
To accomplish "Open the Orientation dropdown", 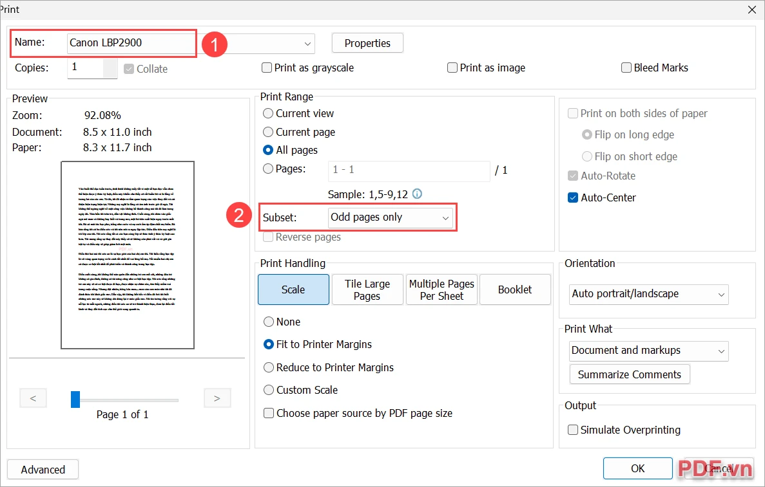I will 648,294.
